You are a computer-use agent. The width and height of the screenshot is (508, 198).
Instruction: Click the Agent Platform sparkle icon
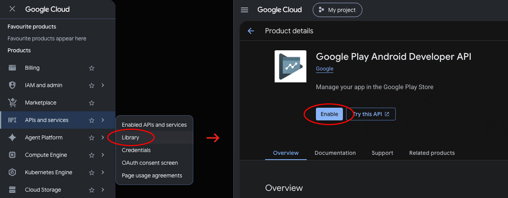pyautogui.click(x=12, y=137)
